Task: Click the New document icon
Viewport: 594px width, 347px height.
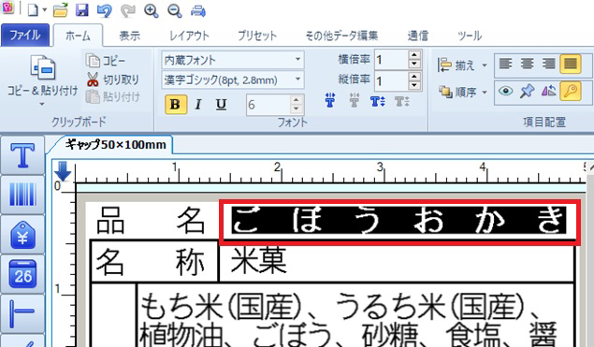Action: 33,10
